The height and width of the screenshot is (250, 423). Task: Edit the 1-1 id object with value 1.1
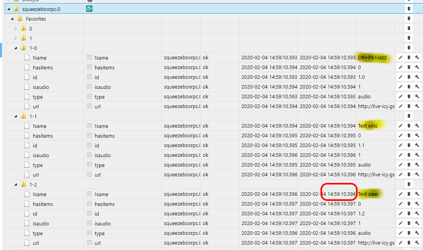pyautogui.click(x=401, y=145)
